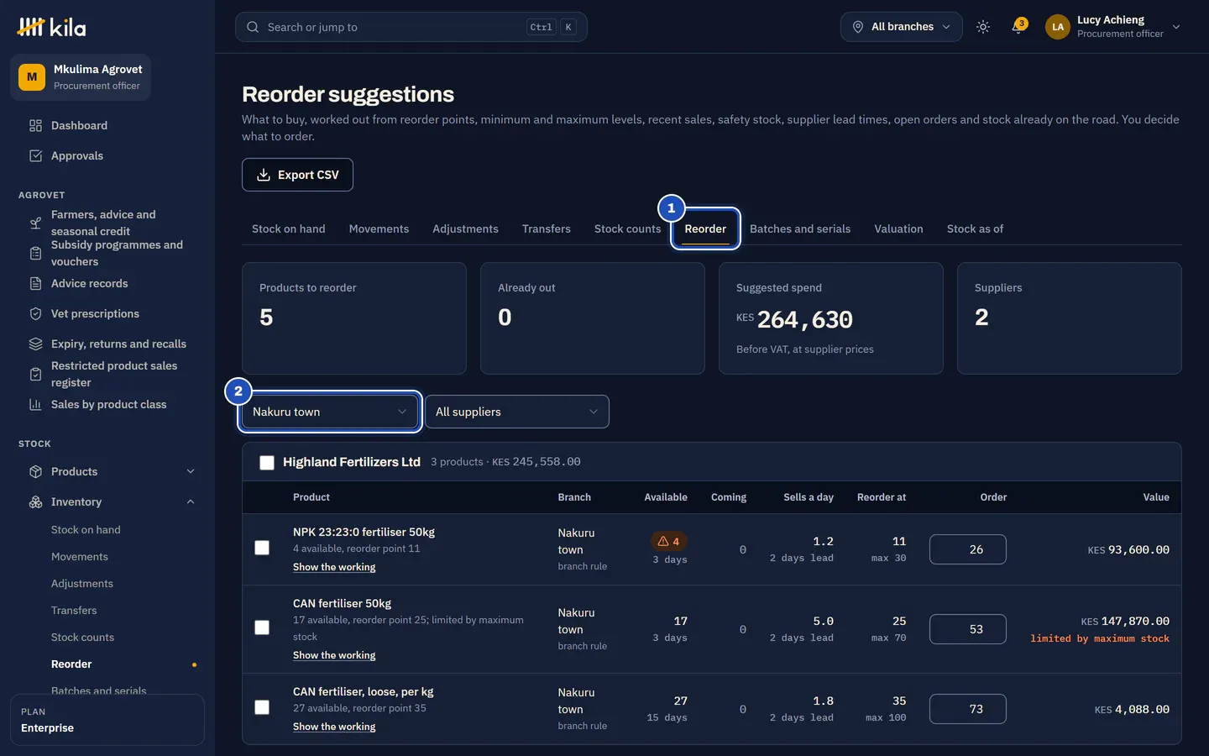Collapse the Inventory sidebar section chevron
Viewport: 1209px width, 756px height.
tap(191, 502)
